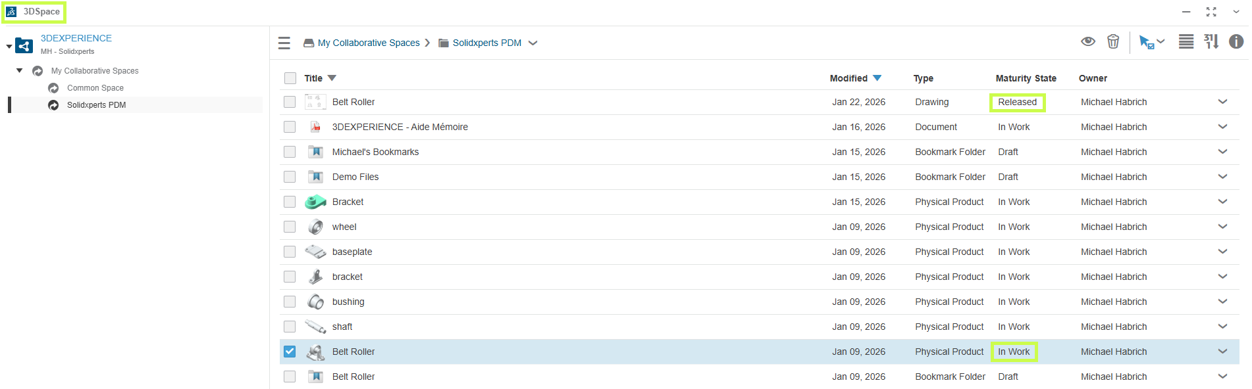Expand the wheel row chevron

click(x=1222, y=227)
